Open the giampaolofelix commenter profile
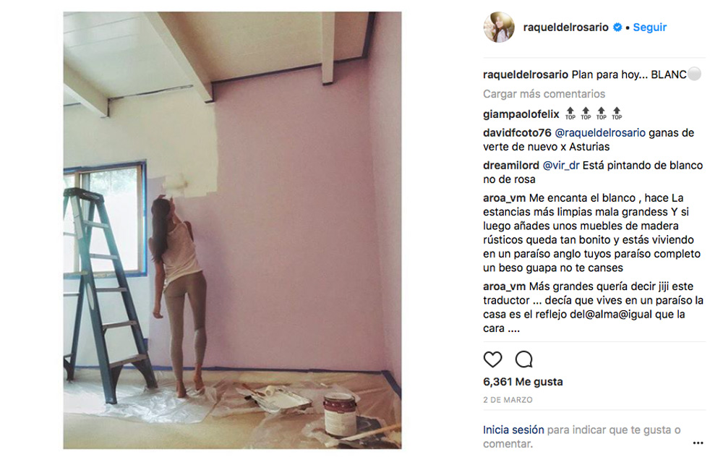723x460 pixels. click(521, 114)
